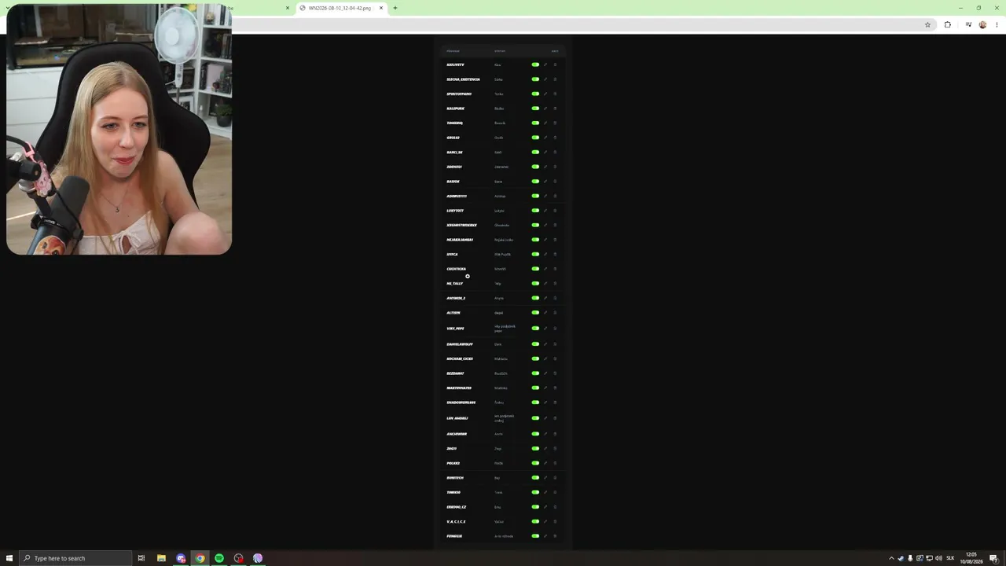The width and height of the screenshot is (1006, 566).
Task: Open the Chrome profile avatar
Action: [x=982, y=24]
